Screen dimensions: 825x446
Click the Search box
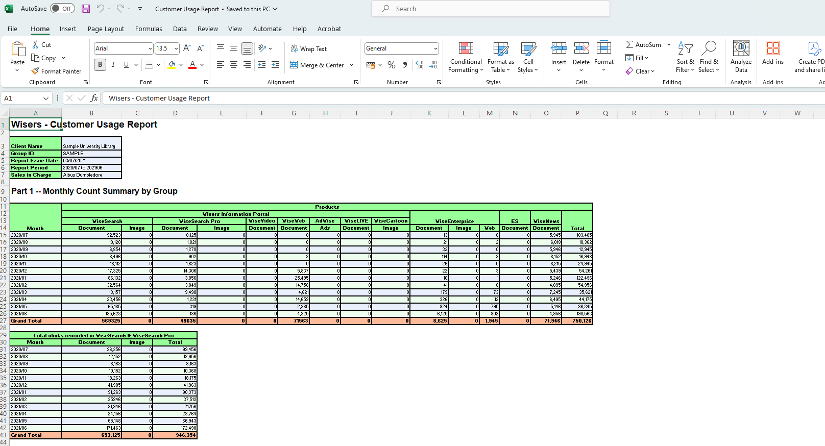(491, 9)
